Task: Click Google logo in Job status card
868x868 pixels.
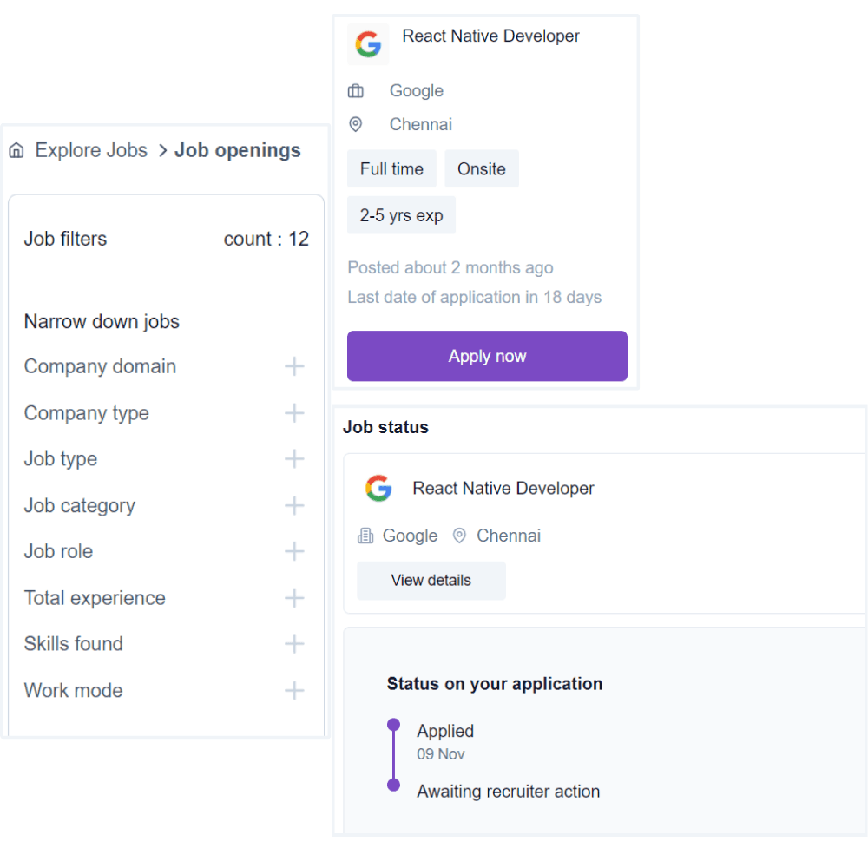Action: (378, 489)
